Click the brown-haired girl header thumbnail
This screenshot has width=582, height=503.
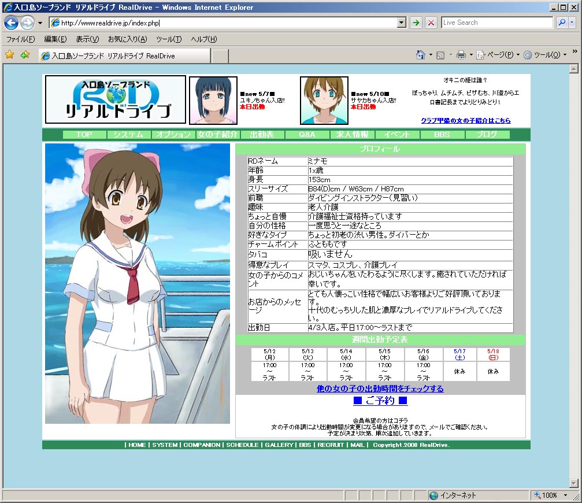324,101
